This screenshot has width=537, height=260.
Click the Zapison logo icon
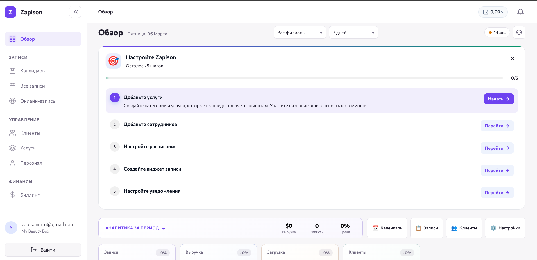(x=10, y=12)
